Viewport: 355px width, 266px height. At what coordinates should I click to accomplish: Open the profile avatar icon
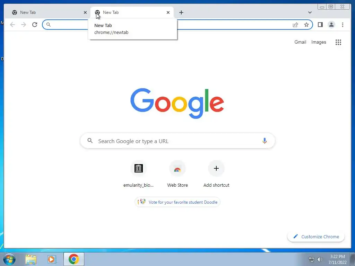click(x=331, y=25)
